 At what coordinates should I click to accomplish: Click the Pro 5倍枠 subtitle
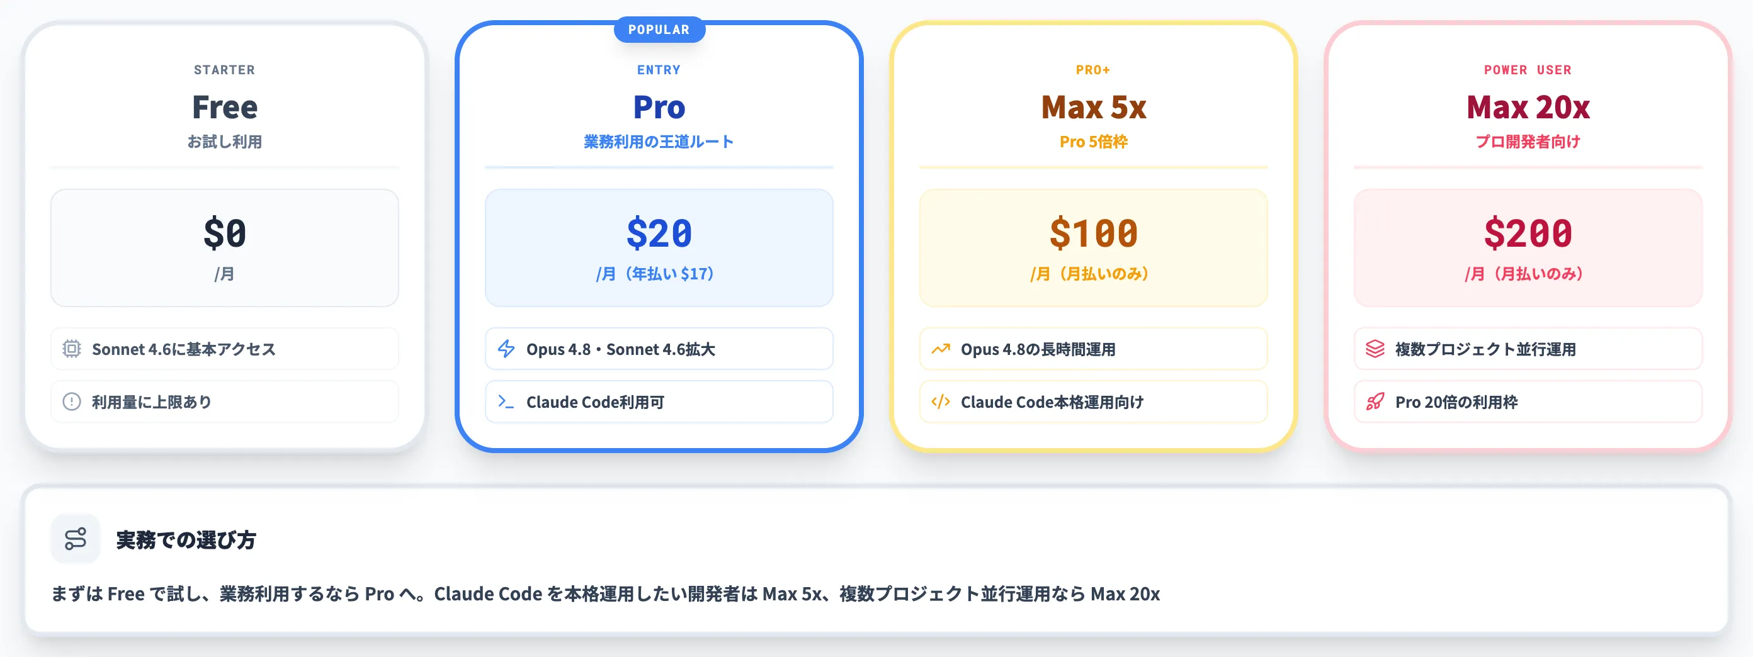click(1094, 142)
